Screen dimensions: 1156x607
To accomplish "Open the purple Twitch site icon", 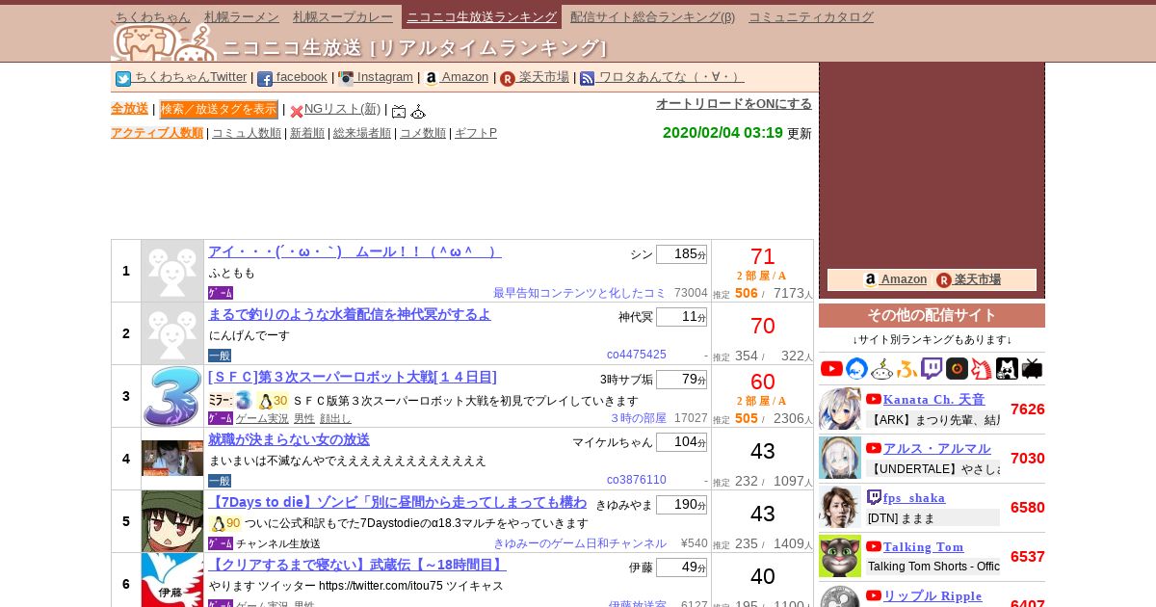I will click(932, 368).
